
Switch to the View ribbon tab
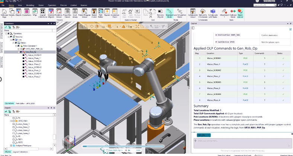[20, 5]
